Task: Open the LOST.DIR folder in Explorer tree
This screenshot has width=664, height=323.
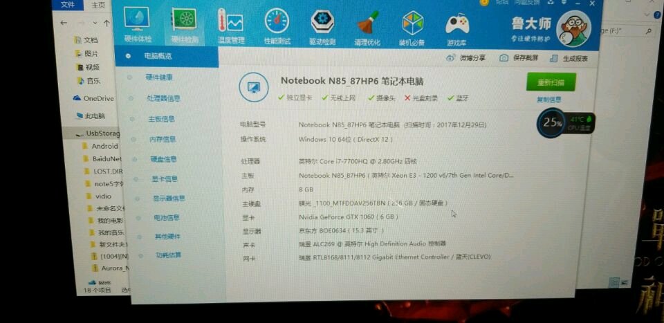Action: tap(103, 172)
